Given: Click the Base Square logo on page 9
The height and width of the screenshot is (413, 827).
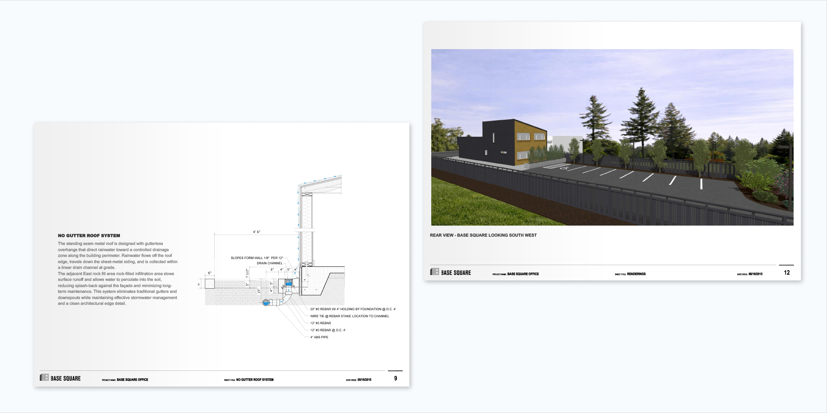Looking at the screenshot, I should 60,378.
